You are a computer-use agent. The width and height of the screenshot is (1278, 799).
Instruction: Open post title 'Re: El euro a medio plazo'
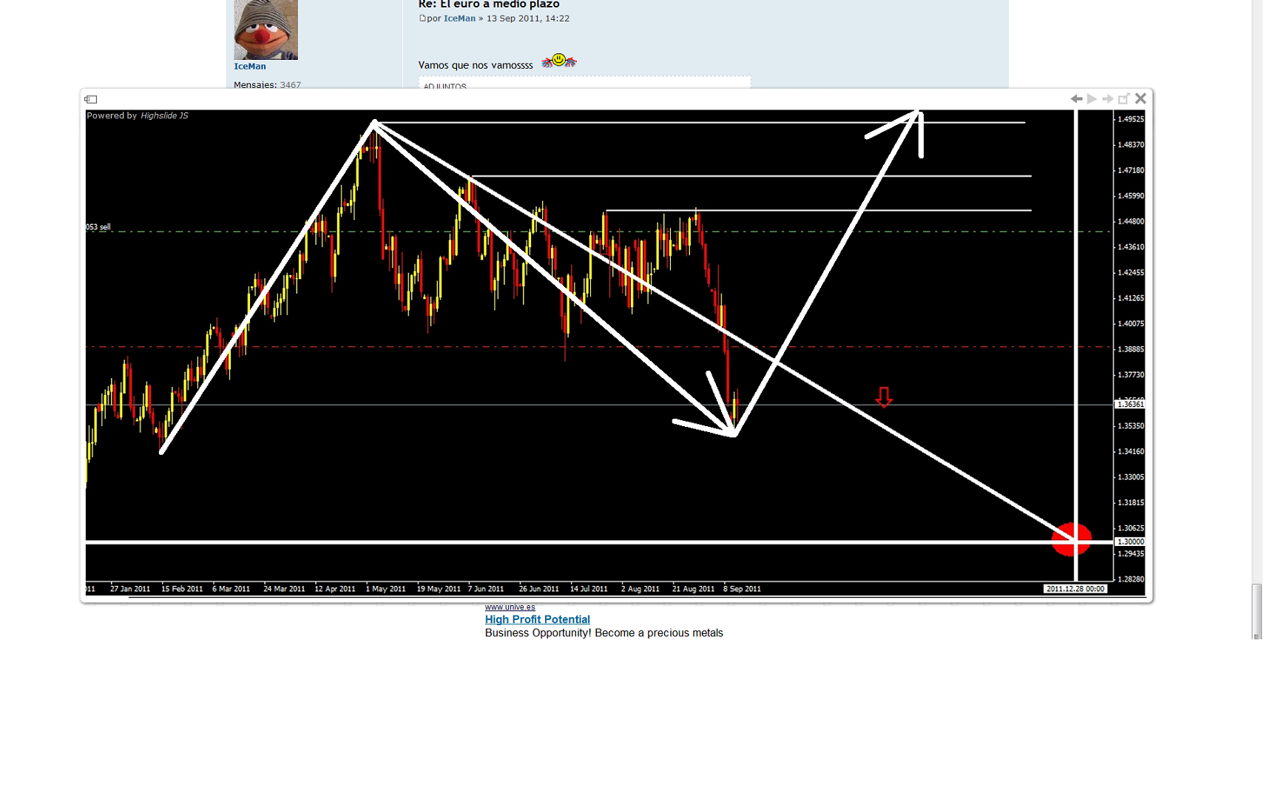pyautogui.click(x=489, y=4)
